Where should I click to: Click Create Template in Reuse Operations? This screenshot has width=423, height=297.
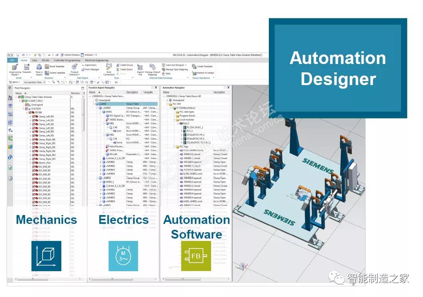click(x=202, y=66)
